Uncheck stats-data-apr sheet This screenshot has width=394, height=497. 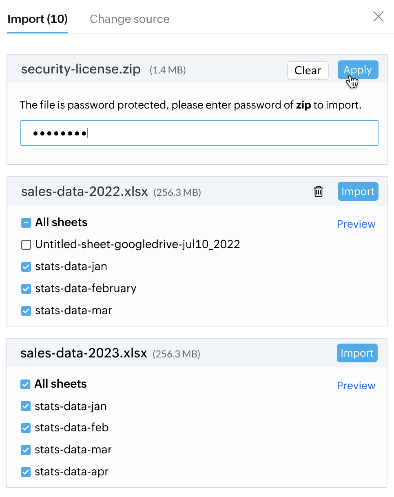[x=25, y=472]
